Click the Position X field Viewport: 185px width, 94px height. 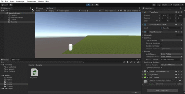click(164, 15)
